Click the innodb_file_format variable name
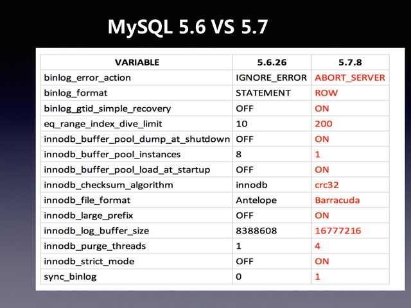Screen dimensions: 411x308 (x=87, y=200)
